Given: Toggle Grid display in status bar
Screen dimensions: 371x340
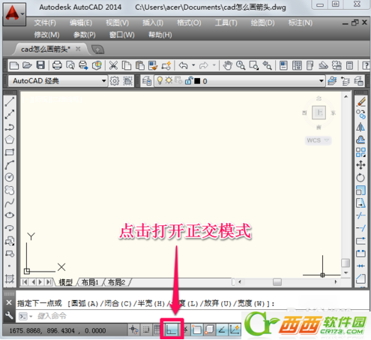Looking at the screenshot, I should (x=157, y=329).
